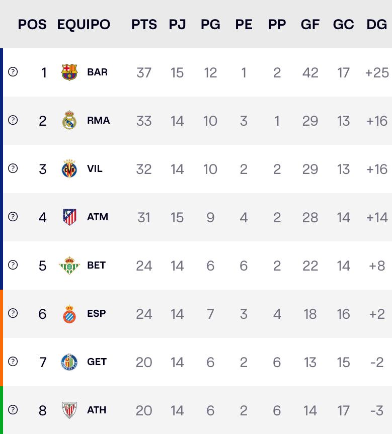The image size is (392, 434).
Task: Click the Getafe crest icon
Action: [69, 362]
